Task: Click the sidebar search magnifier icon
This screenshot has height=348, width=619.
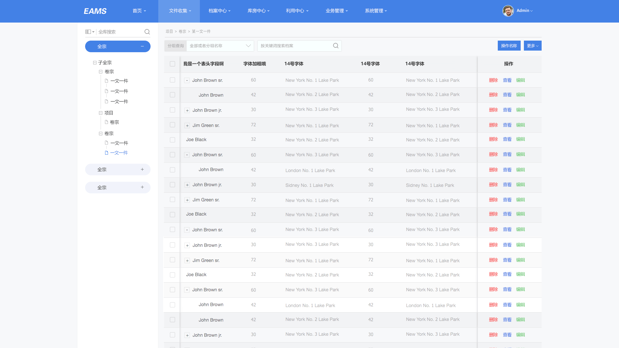Action: pos(147,32)
